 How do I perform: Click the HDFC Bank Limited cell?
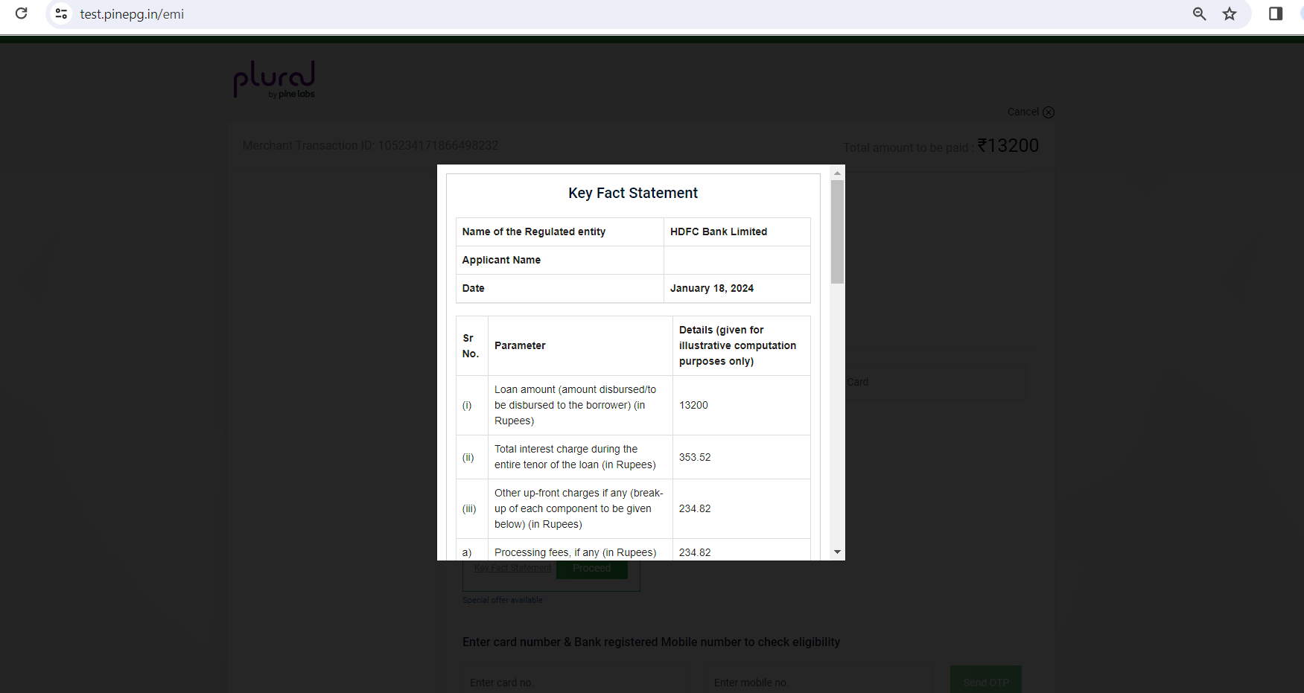718,231
